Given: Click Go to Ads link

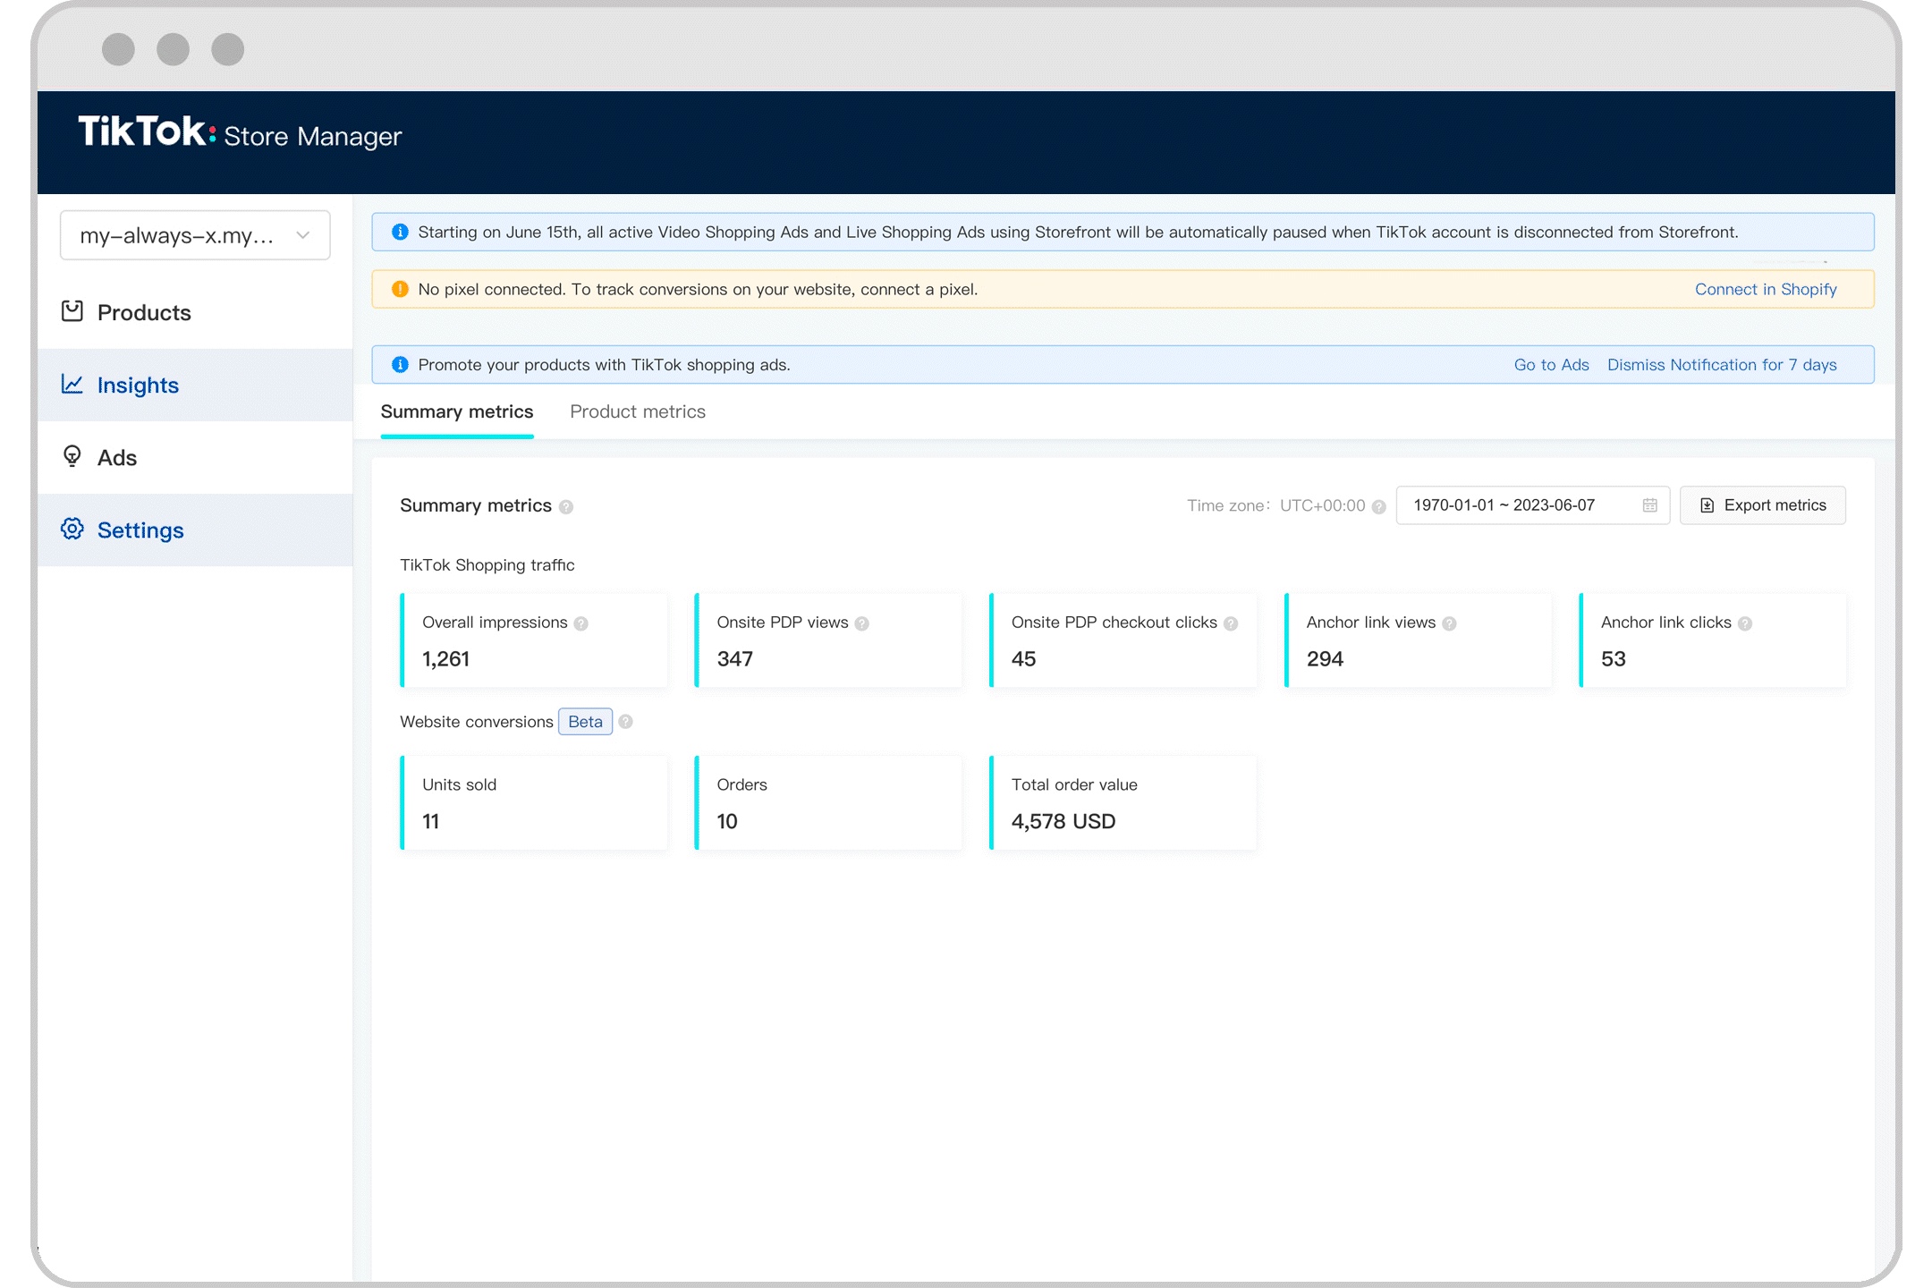Looking at the screenshot, I should [x=1551, y=364].
